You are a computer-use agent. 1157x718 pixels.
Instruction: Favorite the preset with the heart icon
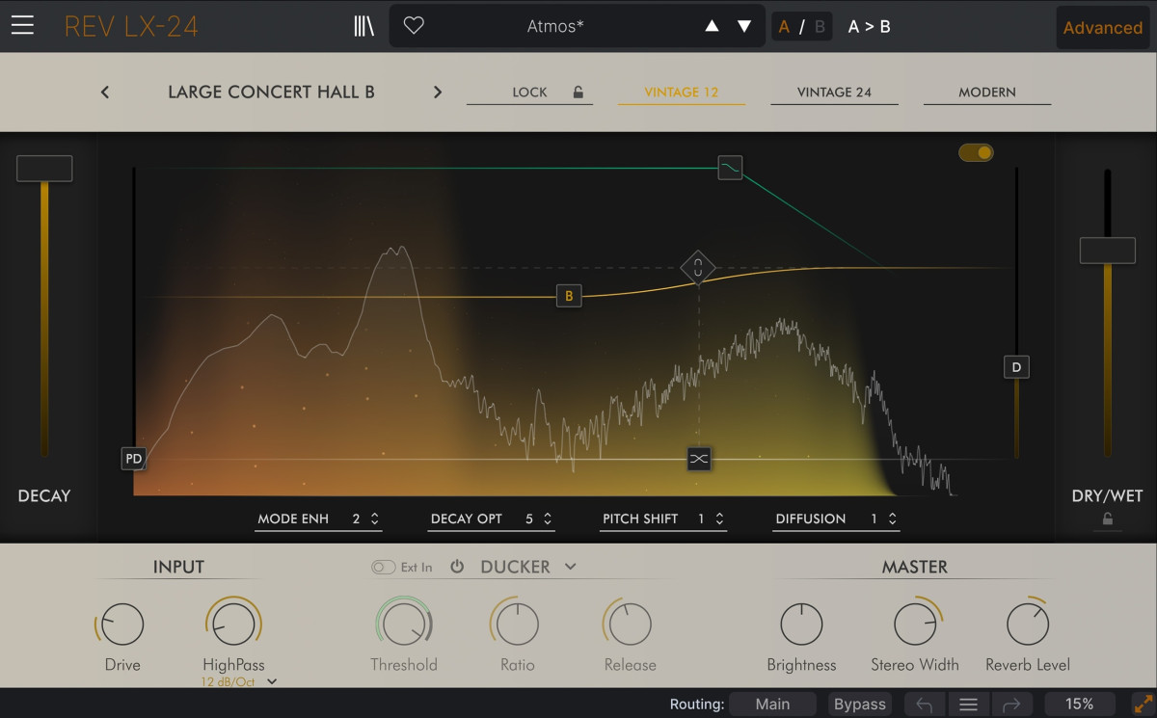pyautogui.click(x=414, y=26)
